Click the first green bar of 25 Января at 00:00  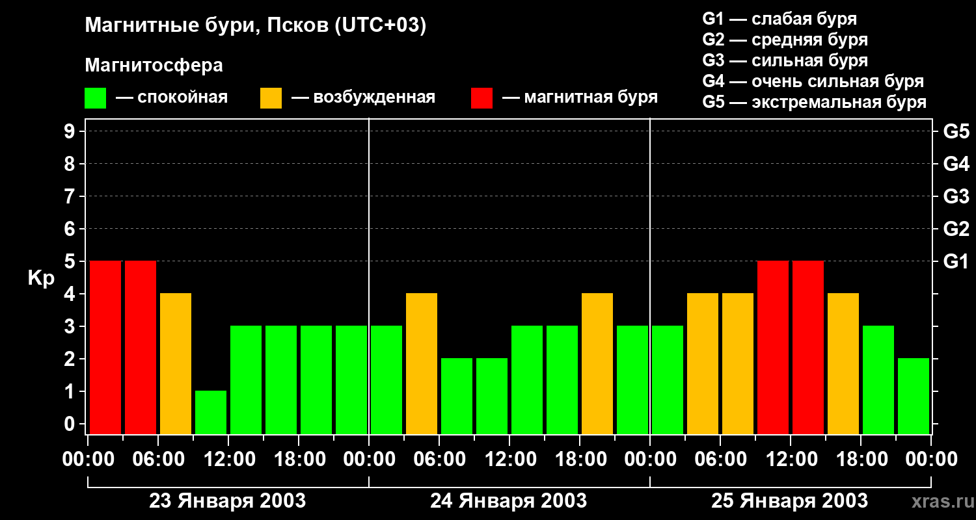(x=668, y=380)
